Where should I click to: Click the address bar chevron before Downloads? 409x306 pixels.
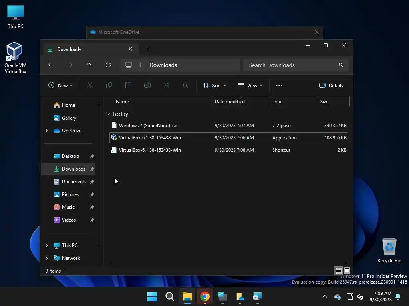coord(141,65)
